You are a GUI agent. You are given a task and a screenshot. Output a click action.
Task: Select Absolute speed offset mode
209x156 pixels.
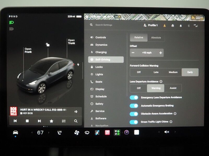click(x=156, y=37)
